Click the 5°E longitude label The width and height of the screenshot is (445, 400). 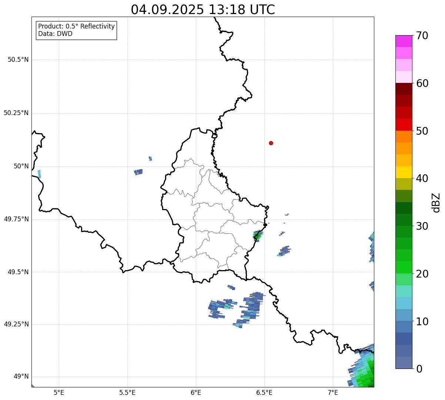59,392
